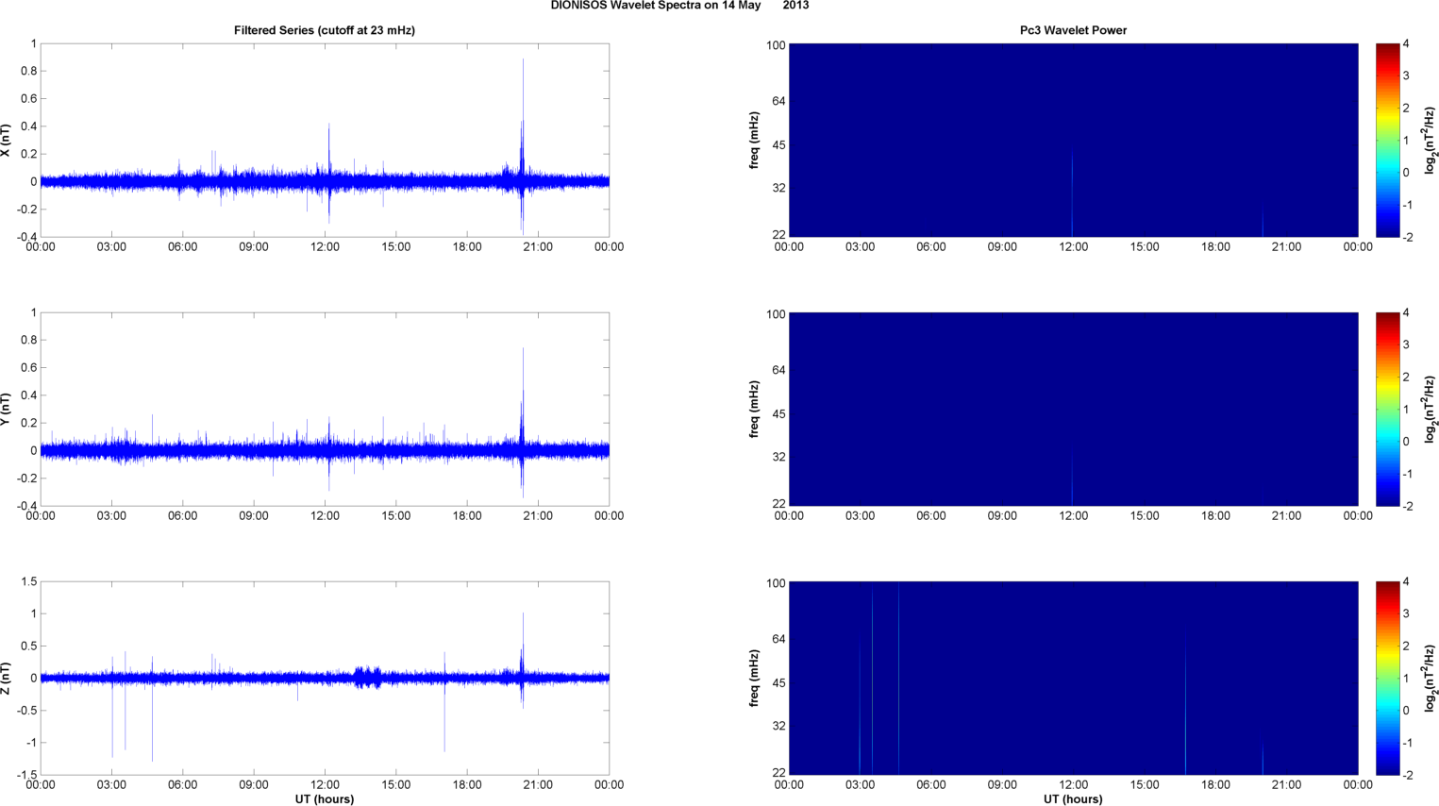Click '21:00' tick below the Y series plot
The height and width of the screenshot is (806, 1439).
coord(538,516)
